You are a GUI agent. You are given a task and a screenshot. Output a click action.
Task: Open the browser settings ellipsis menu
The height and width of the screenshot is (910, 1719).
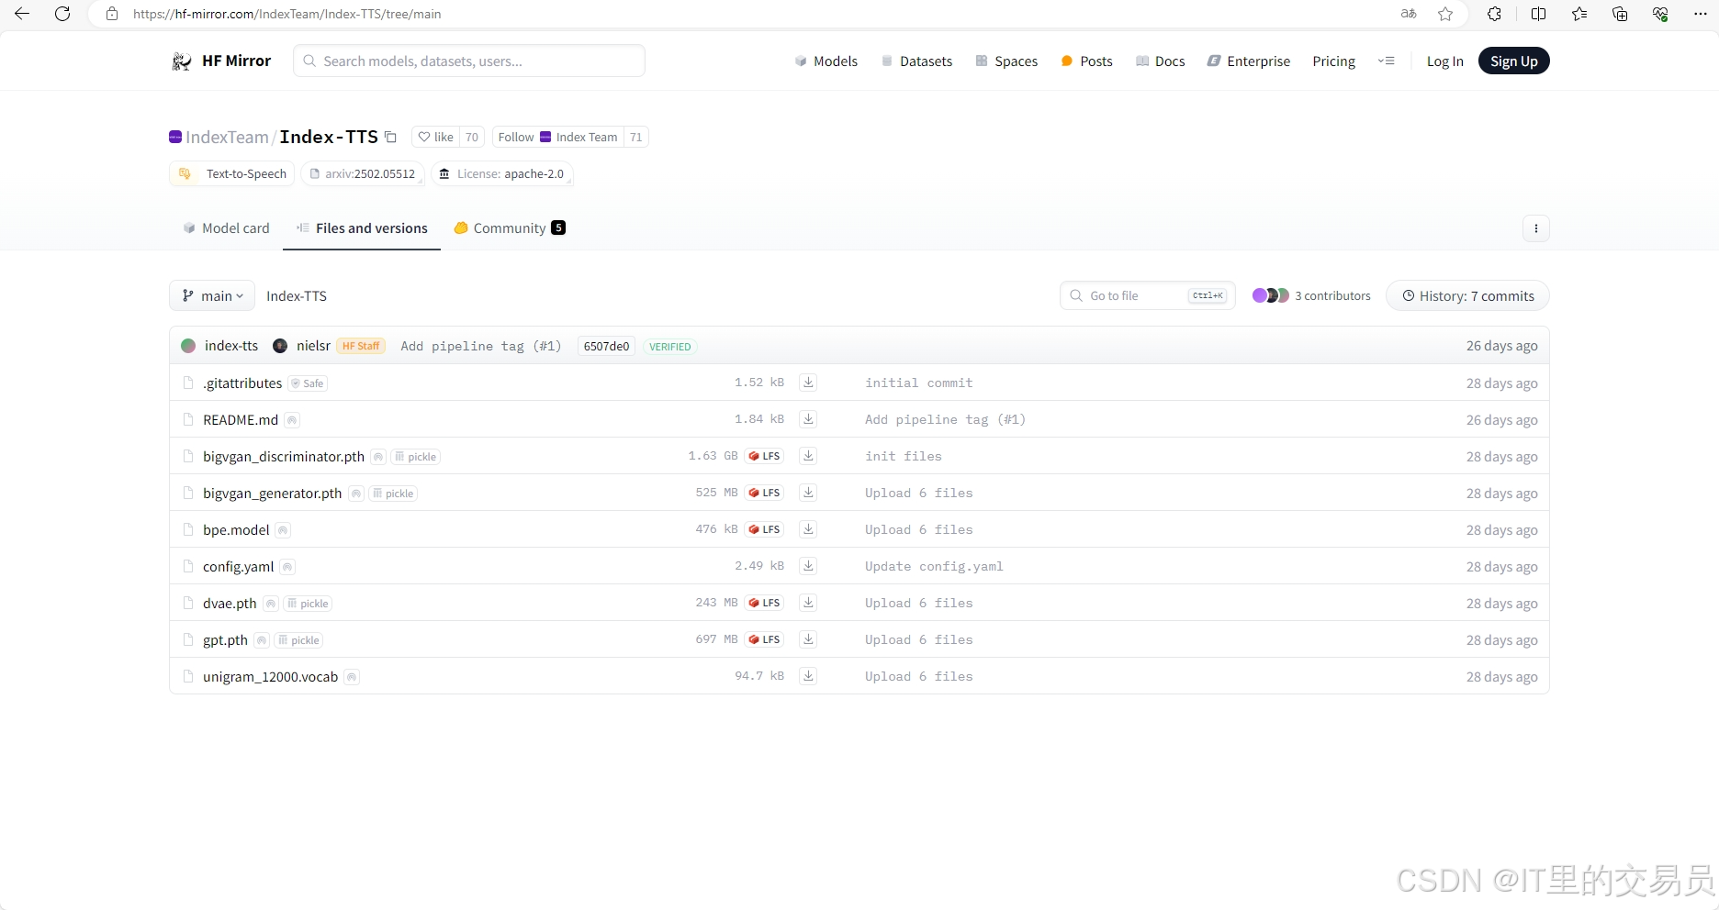click(1700, 14)
